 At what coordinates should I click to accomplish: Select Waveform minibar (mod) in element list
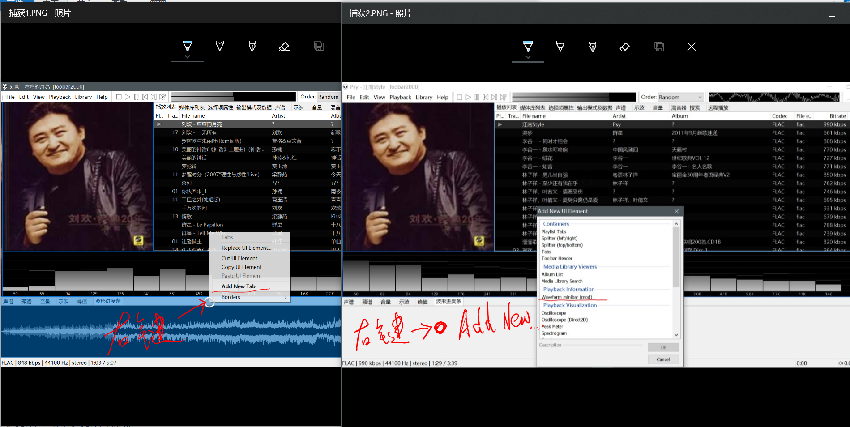coord(567,297)
